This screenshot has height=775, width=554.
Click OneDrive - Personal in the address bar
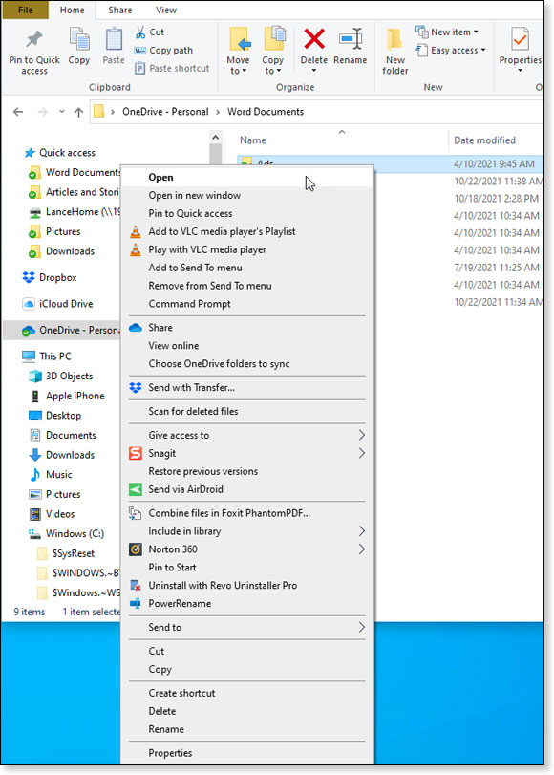tap(165, 112)
